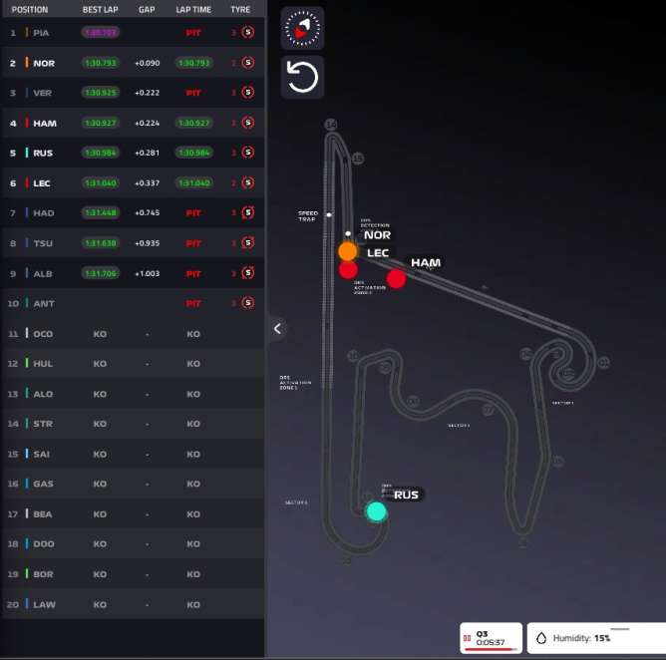Select knocked-out driver OCO row
The width and height of the screenshot is (666, 660).
tap(133, 334)
